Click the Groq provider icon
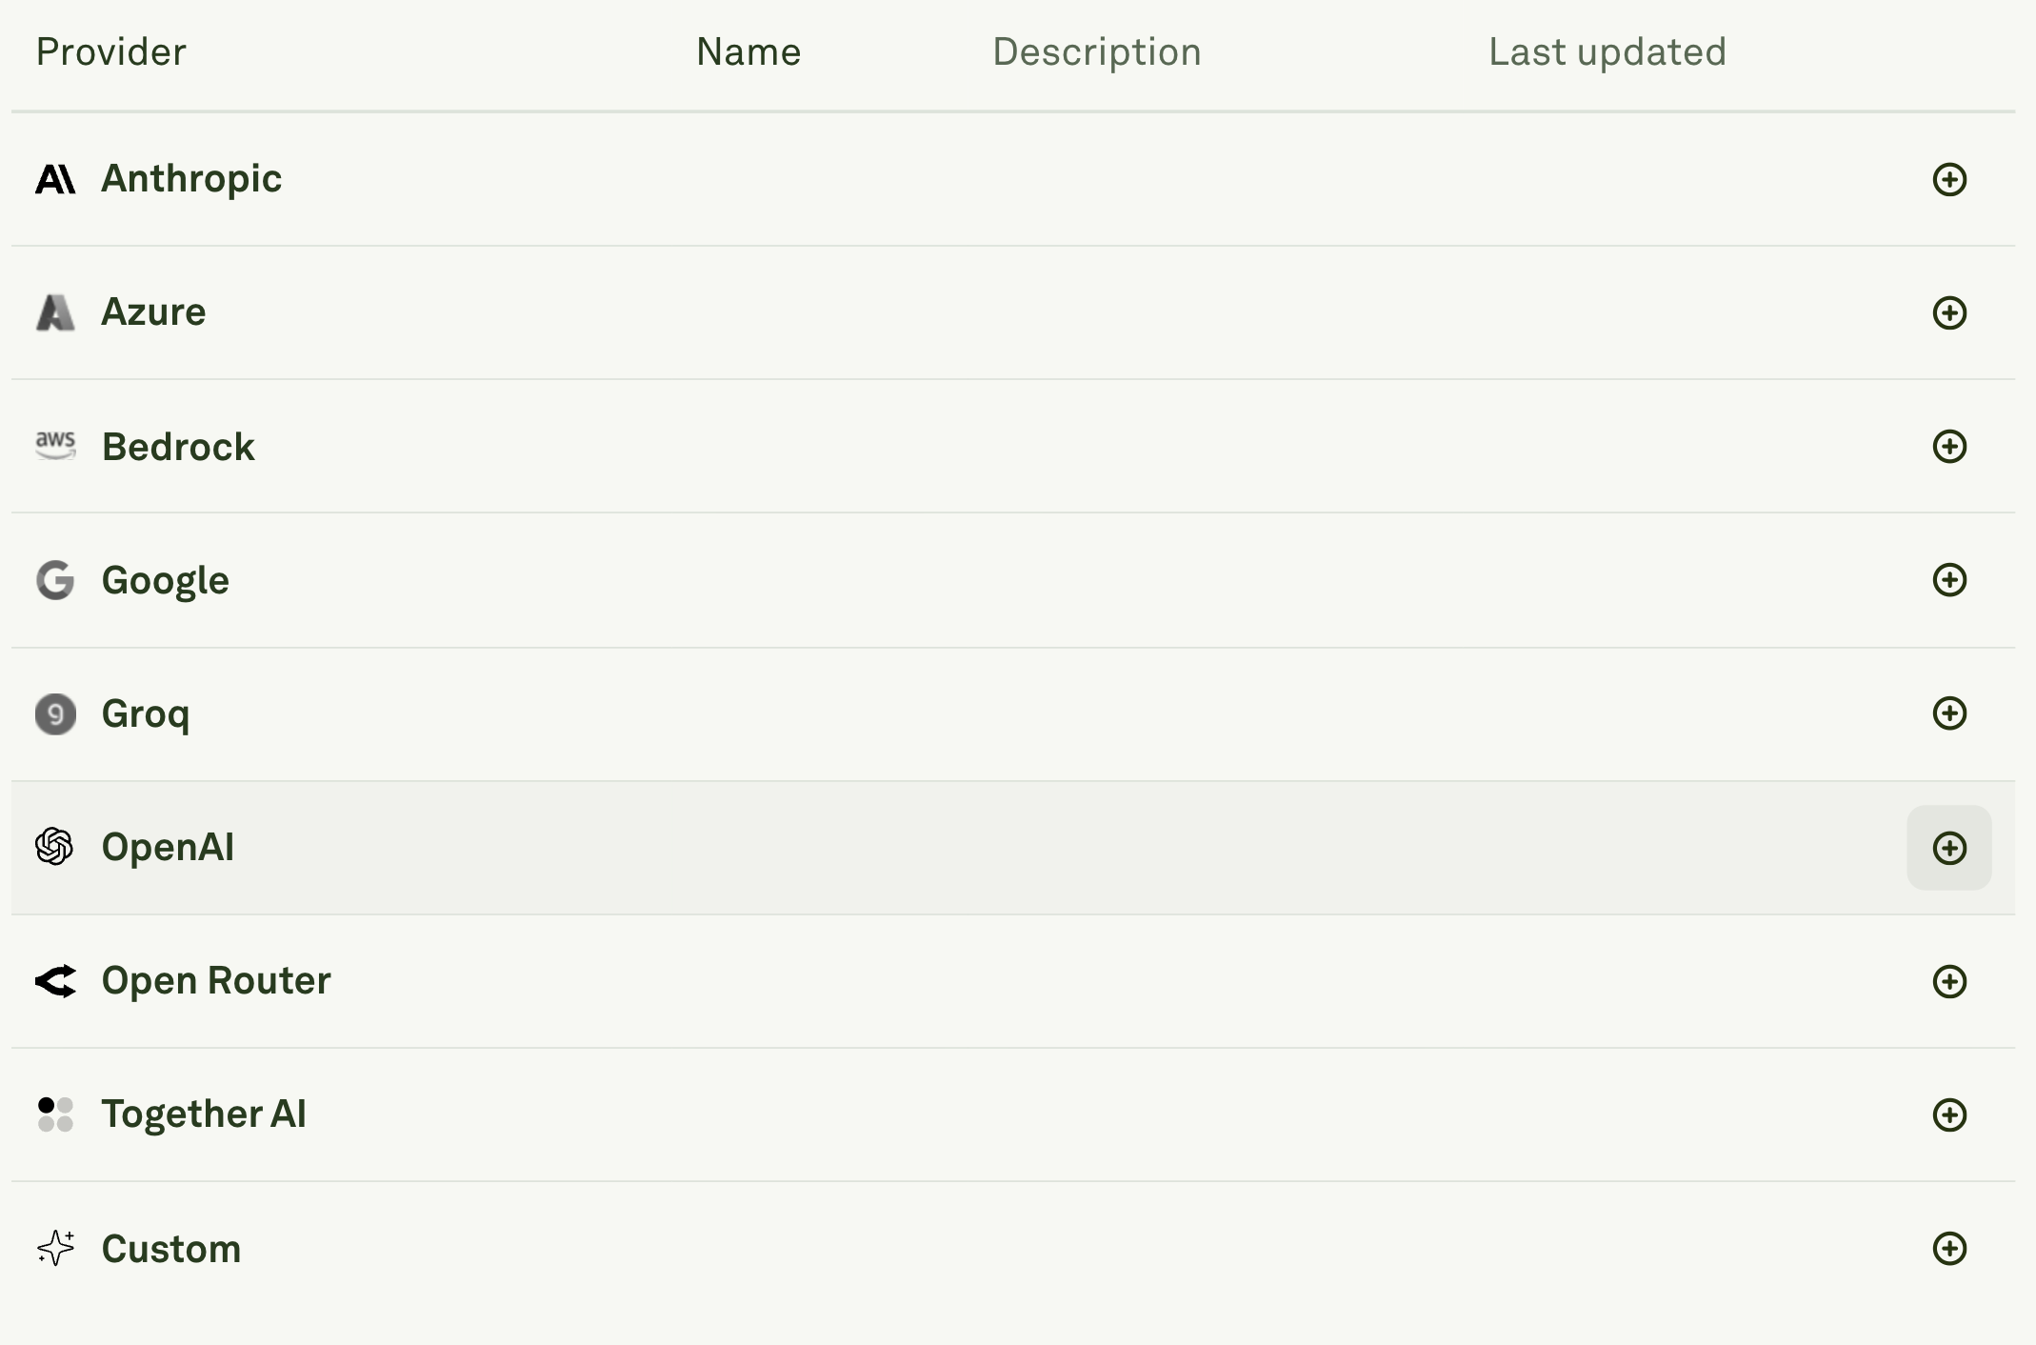This screenshot has height=1345, width=2036. click(x=55, y=713)
